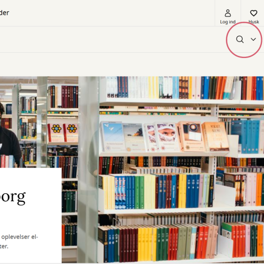Click the row of yellow books on bottom shelf
Image resolution: width=264 pixels, height=264 pixels.
147,243
